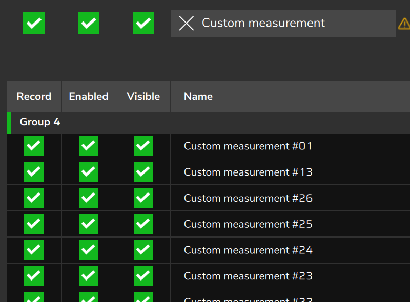This screenshot has height=302, width=410.
Task: Disable Custom measurement #24 Enabled checkbox
Action: point(89,250)
